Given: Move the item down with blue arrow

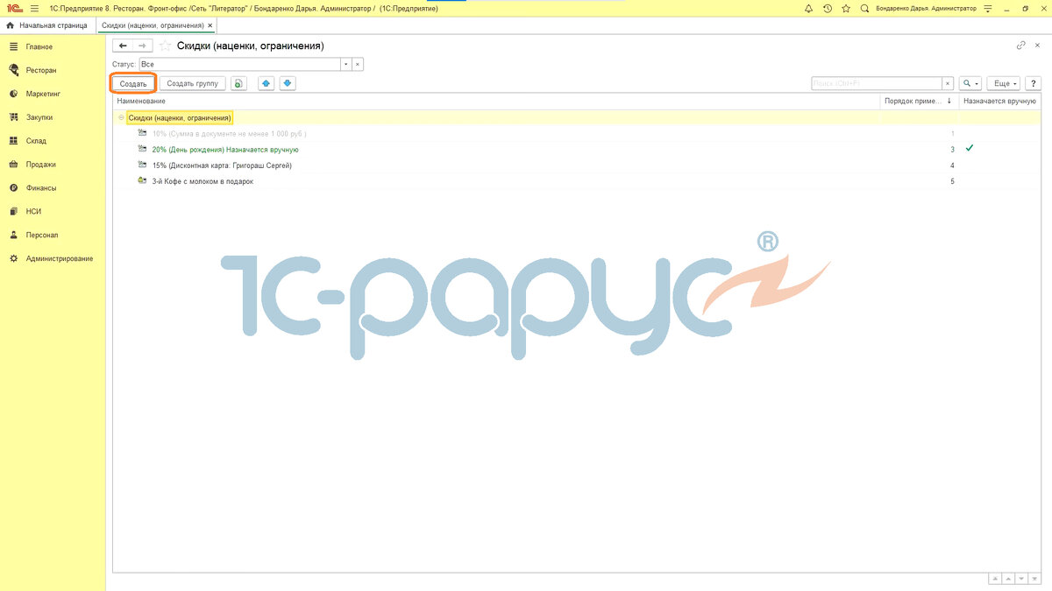Looking at the screenshot, I should click(x=287, y=83).
